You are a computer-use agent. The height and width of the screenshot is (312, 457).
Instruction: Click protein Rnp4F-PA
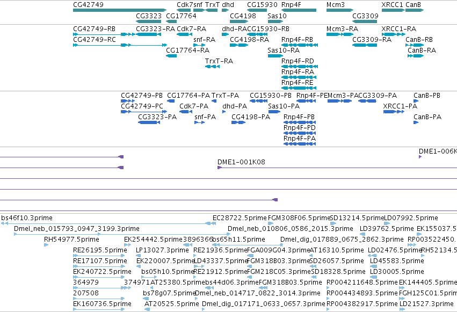pos(300,144)
